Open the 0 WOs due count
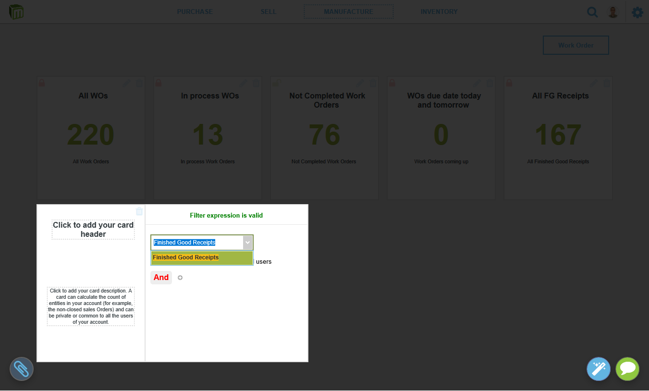 point(441,134)
